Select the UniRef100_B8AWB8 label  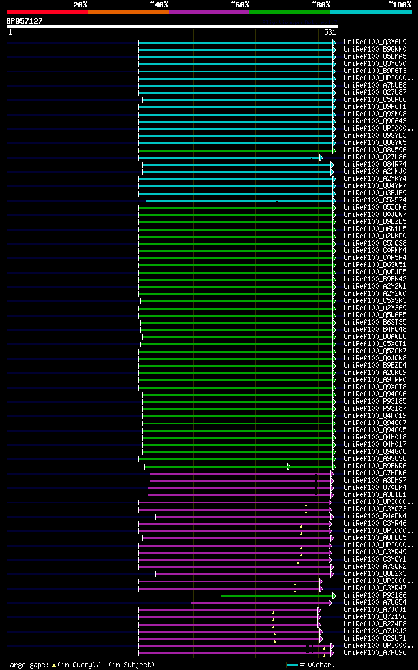(376, 337)
